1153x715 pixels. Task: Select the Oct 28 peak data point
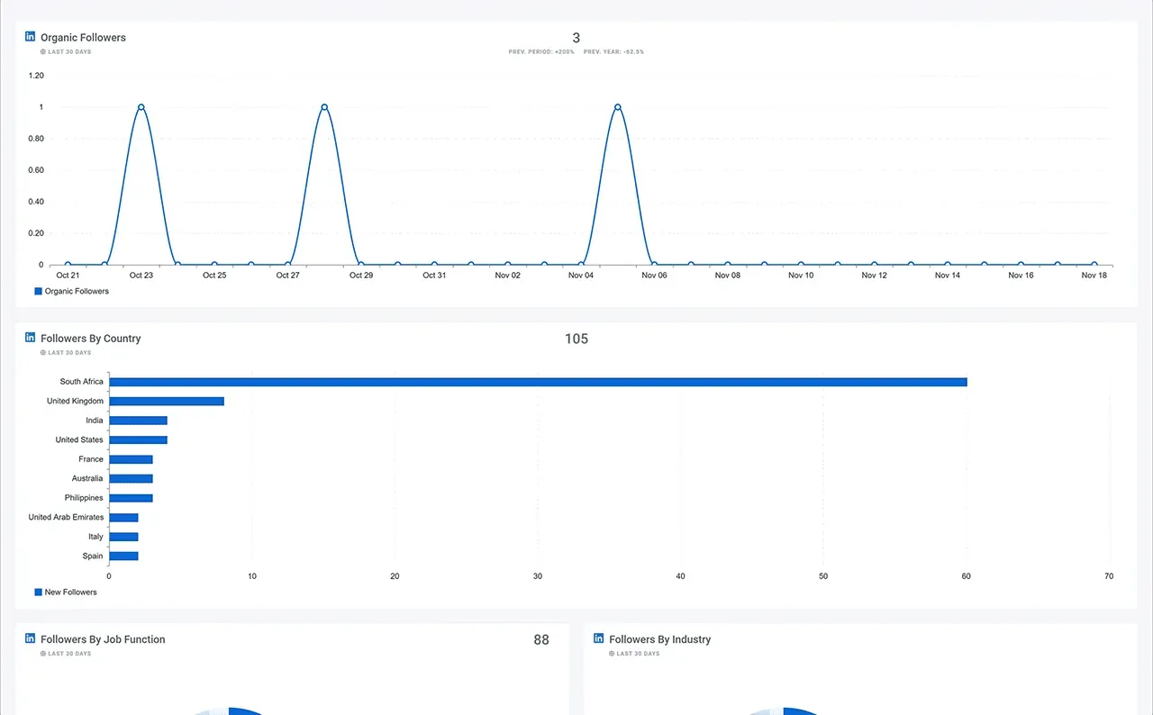pos(324,107)
